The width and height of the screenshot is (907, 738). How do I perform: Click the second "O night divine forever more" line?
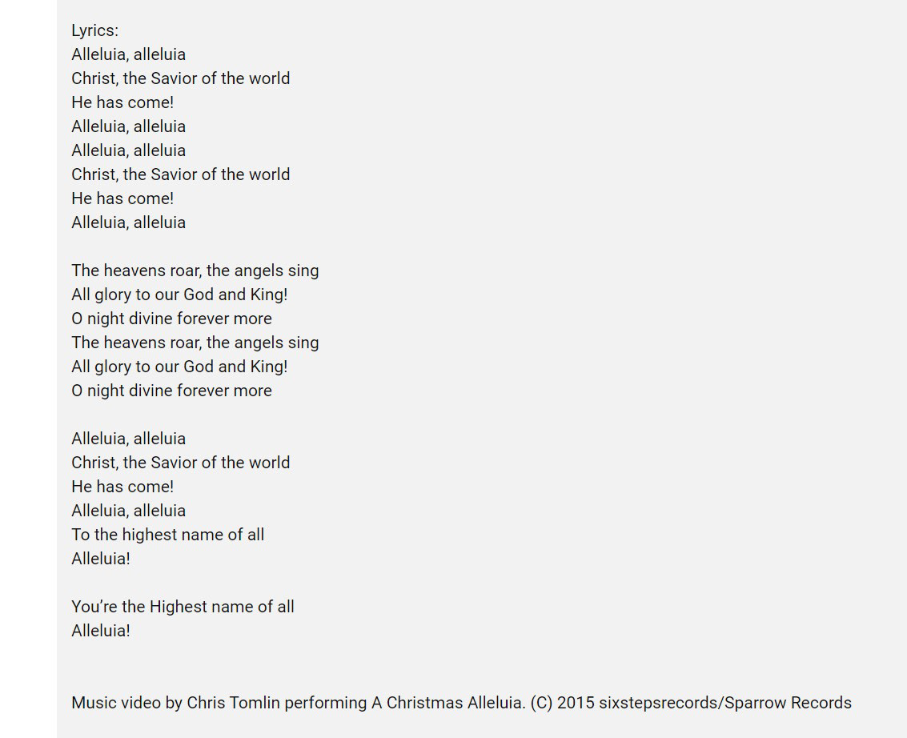171,391
